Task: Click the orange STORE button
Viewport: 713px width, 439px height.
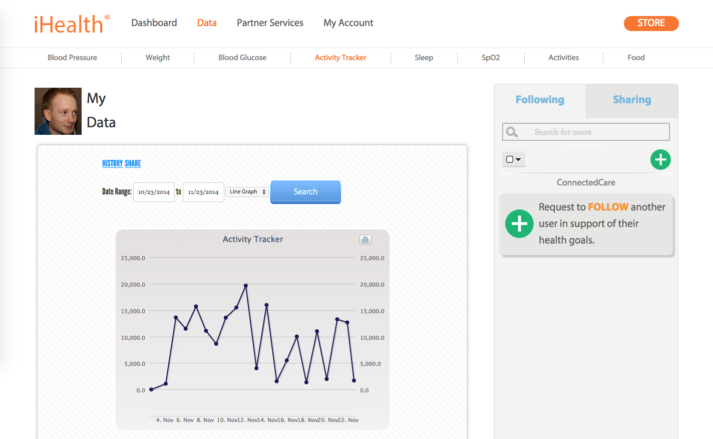Action: pos(651,23)
